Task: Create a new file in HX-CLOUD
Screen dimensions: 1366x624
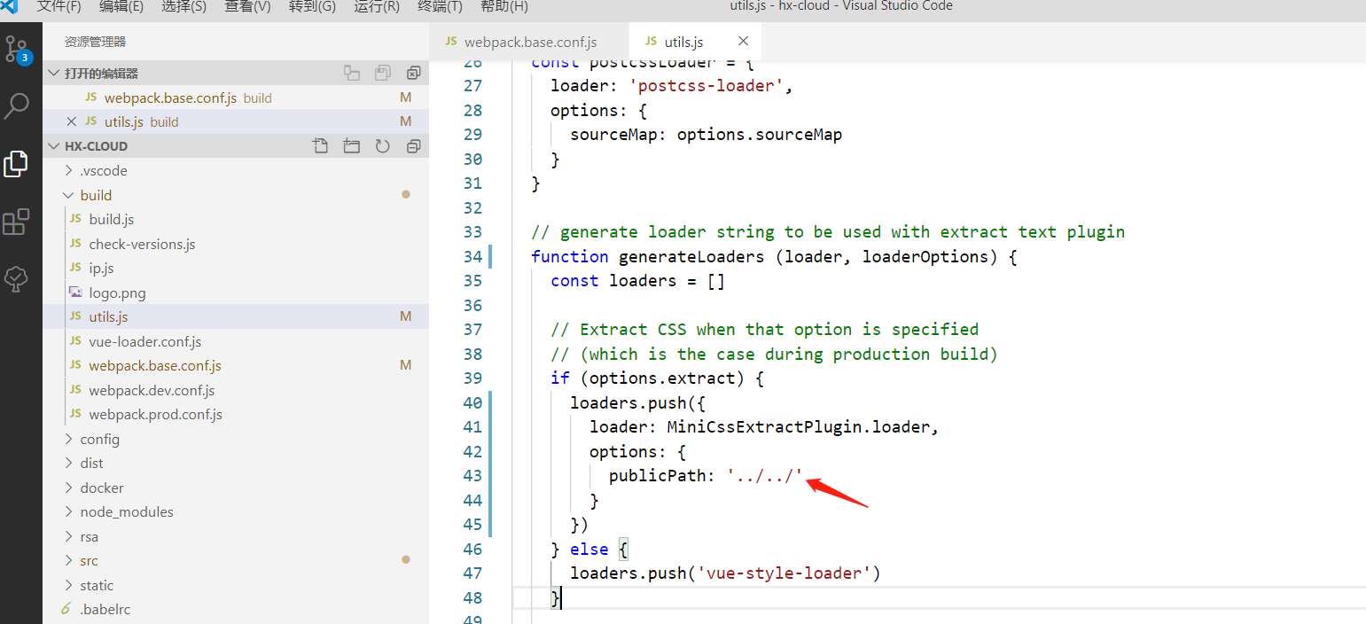Action: click(320, 145)
